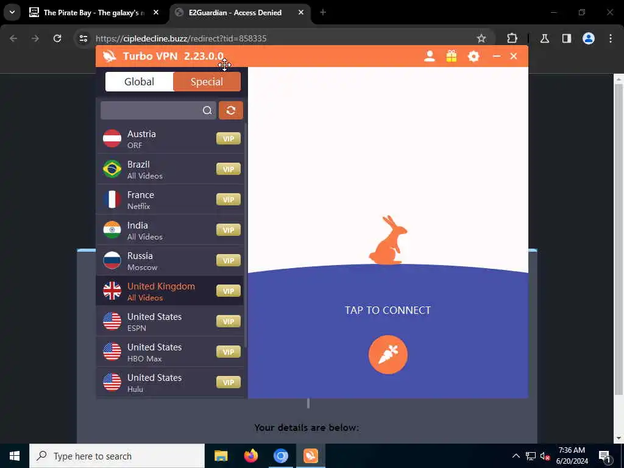Switch to the Special server tab

207,82
